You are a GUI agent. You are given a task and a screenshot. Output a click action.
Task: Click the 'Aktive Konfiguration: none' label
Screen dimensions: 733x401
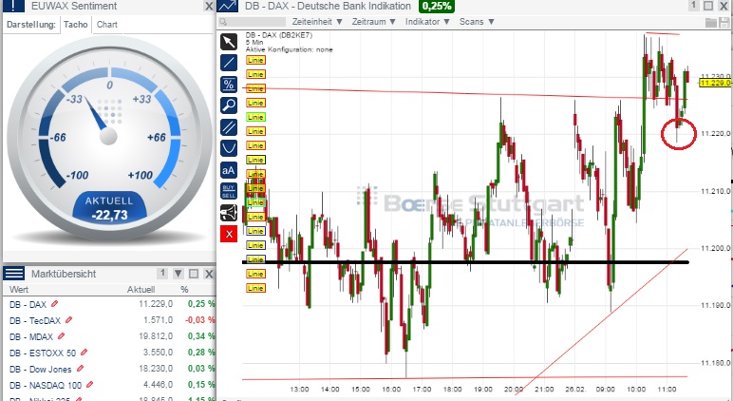[x=289, y=49]
